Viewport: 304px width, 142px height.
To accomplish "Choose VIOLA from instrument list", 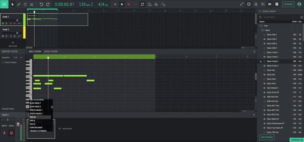I will click(x=40, y=121).
